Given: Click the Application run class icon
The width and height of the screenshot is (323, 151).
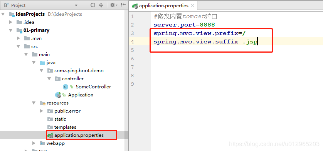Looking at the screenshot, I should [58, 95].
